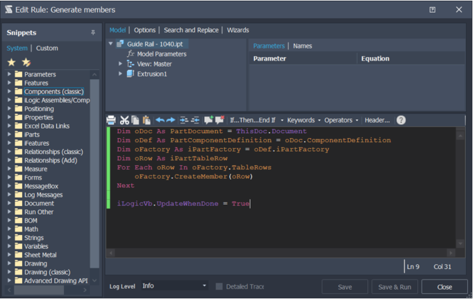Open the help question mark icon

[x=401, y=120]
